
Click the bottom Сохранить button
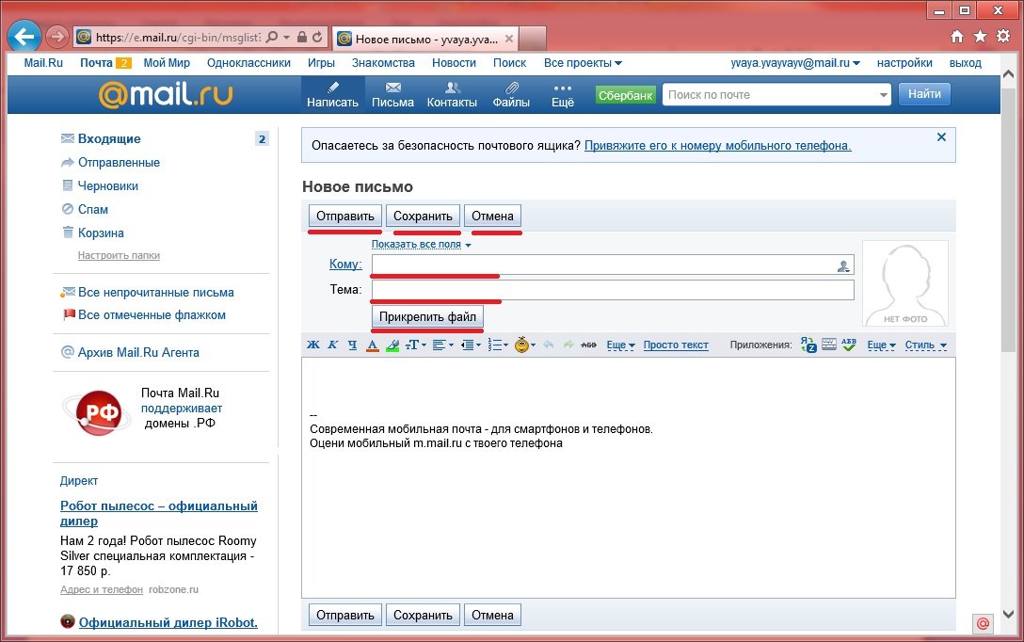pyautogui.click(x=423, y=616)
